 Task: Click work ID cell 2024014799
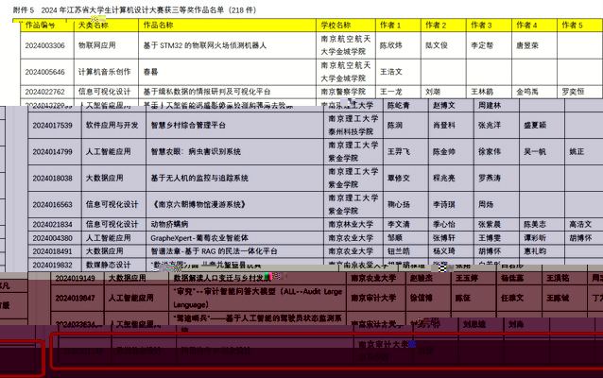(x=52, y=151)
